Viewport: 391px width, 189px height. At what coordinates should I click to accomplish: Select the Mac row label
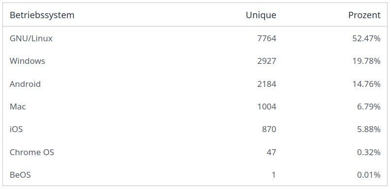(18, 107)
